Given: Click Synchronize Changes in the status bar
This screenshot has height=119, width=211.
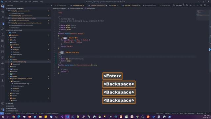Looking at the screenshot, I should tap(14, 113).
